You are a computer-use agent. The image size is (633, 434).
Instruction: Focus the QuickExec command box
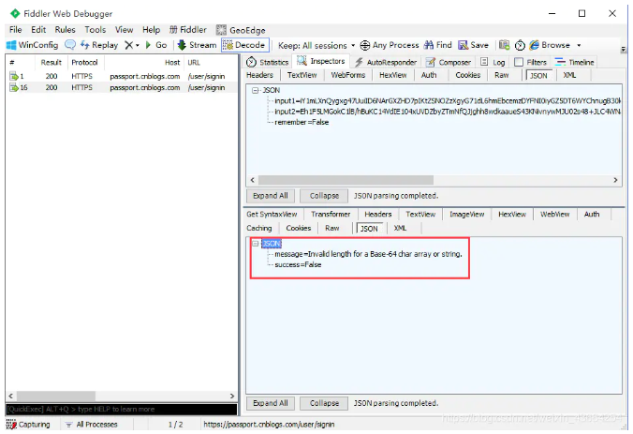point(121,409)
